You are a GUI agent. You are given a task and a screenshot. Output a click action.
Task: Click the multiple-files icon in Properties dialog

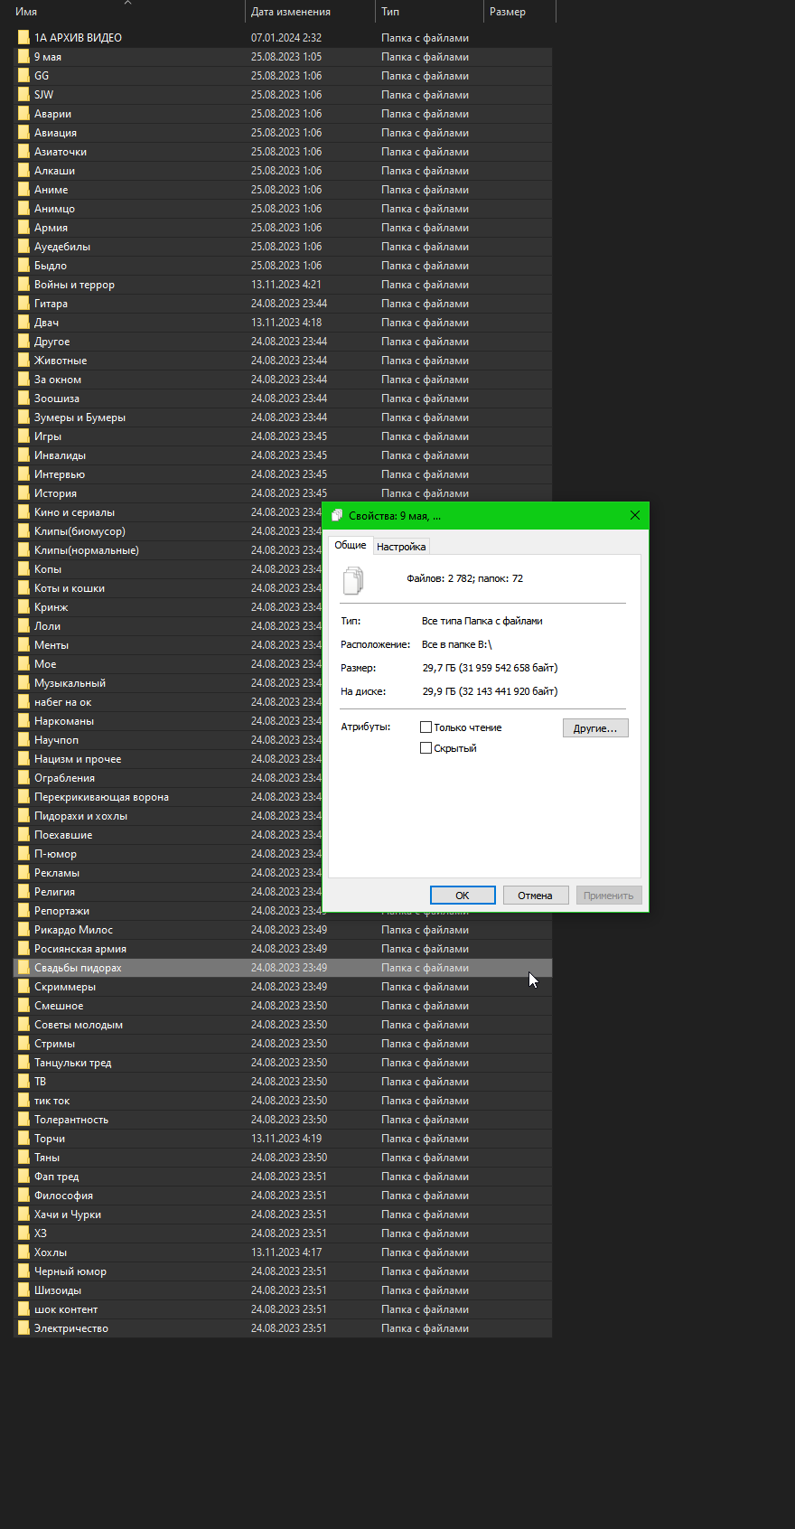point(353,580)
